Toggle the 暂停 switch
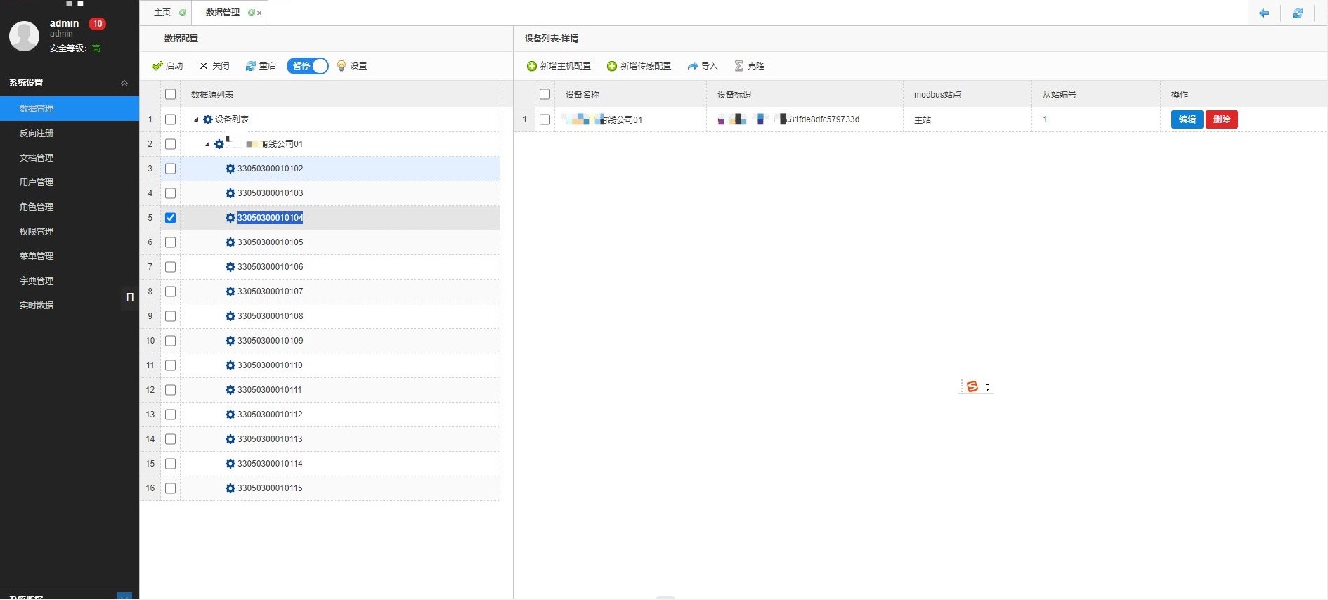 (x=308, y=66)
